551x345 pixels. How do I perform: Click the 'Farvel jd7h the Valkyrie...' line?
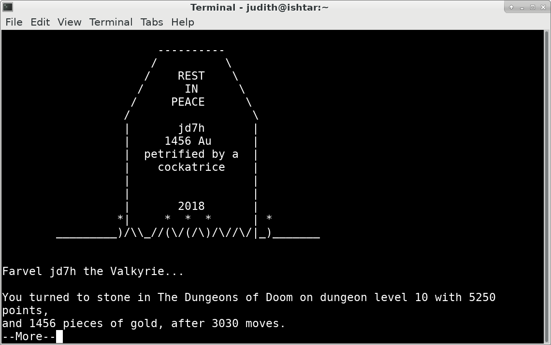tap(93, 271)
